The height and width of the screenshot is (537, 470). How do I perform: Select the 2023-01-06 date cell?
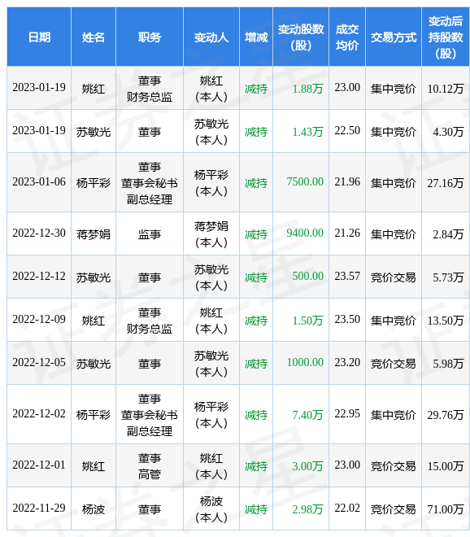[x=39, y=182]
